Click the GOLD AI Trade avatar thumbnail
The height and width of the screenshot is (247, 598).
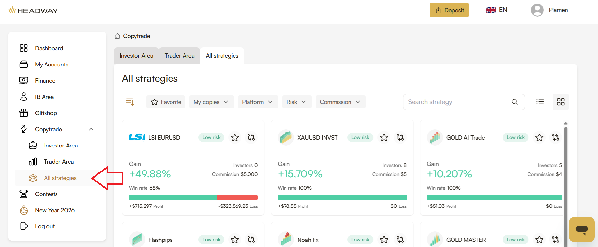point(435,137)
